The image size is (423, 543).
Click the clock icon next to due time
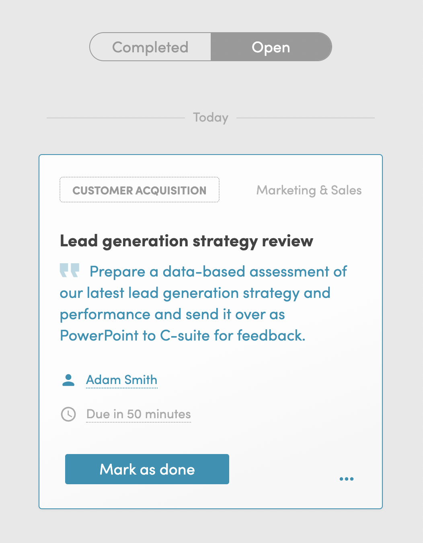pyautogui.click(x=68, y=414)
